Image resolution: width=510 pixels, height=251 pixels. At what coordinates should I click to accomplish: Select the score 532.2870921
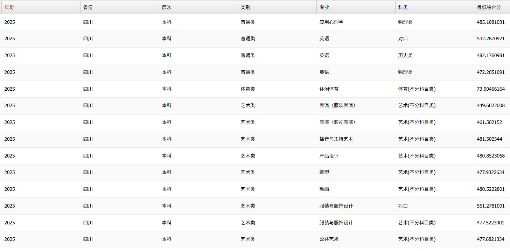coord(491,39)
